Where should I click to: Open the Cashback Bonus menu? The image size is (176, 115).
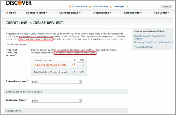tap(70, 13)
